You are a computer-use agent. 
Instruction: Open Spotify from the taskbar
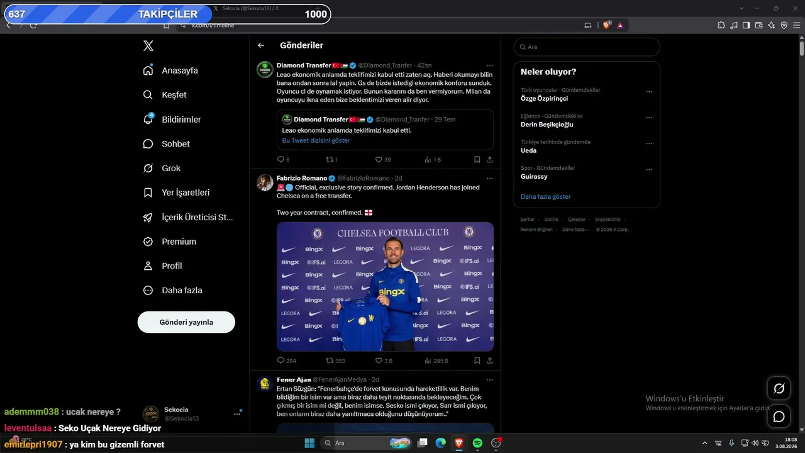pyautogui.click(x=477, y=443)
